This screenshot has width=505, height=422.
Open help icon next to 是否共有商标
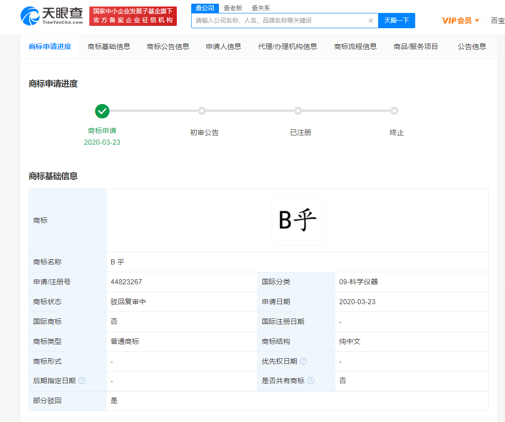click(x=311, y=381)
